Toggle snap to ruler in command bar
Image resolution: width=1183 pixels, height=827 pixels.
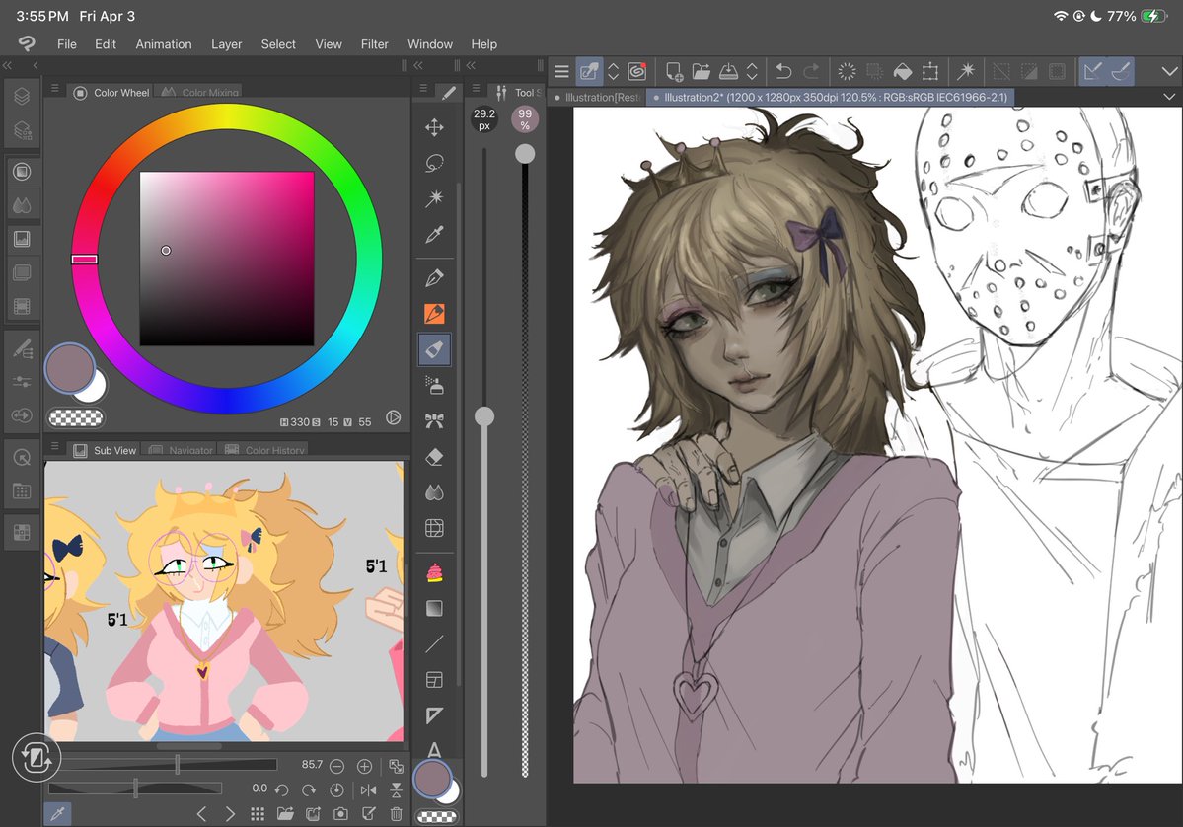(1092, 72)
